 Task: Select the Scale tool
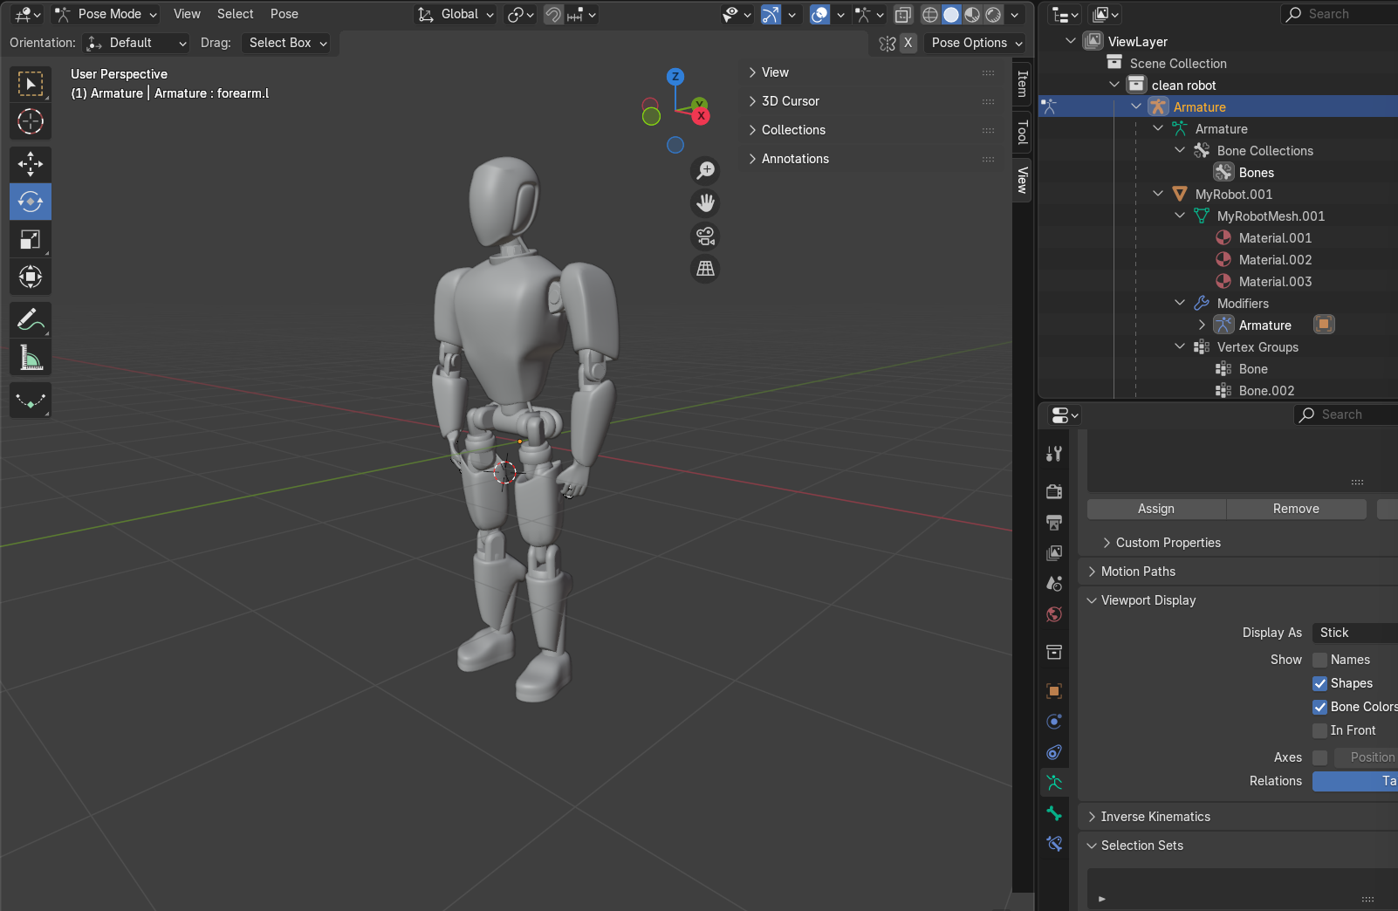(31, 239)
